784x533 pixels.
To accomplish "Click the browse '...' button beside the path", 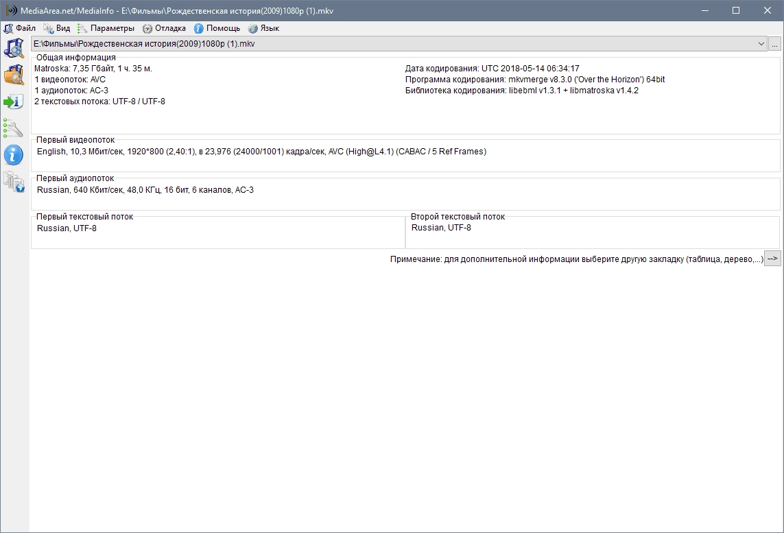I will [774, 44].
